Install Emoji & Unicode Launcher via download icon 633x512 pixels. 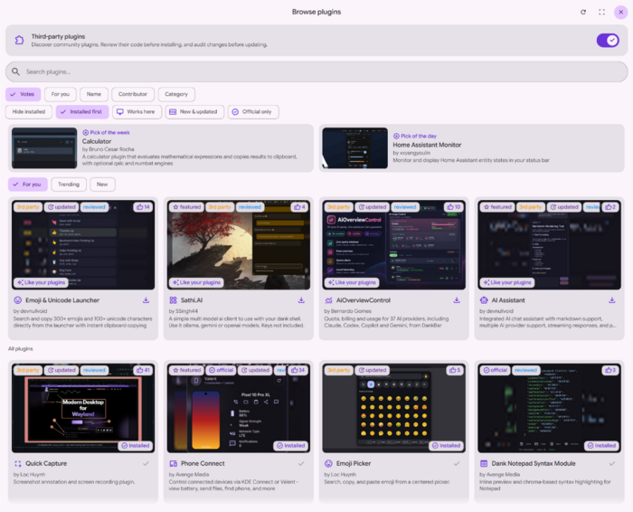tap(146, 300)
